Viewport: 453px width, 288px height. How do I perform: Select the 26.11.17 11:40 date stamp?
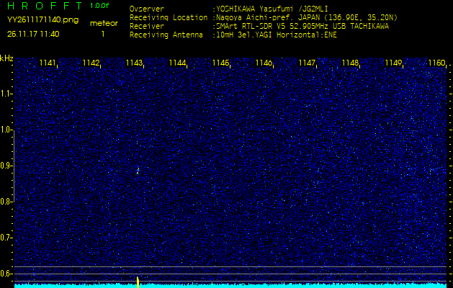pos(33,34)
